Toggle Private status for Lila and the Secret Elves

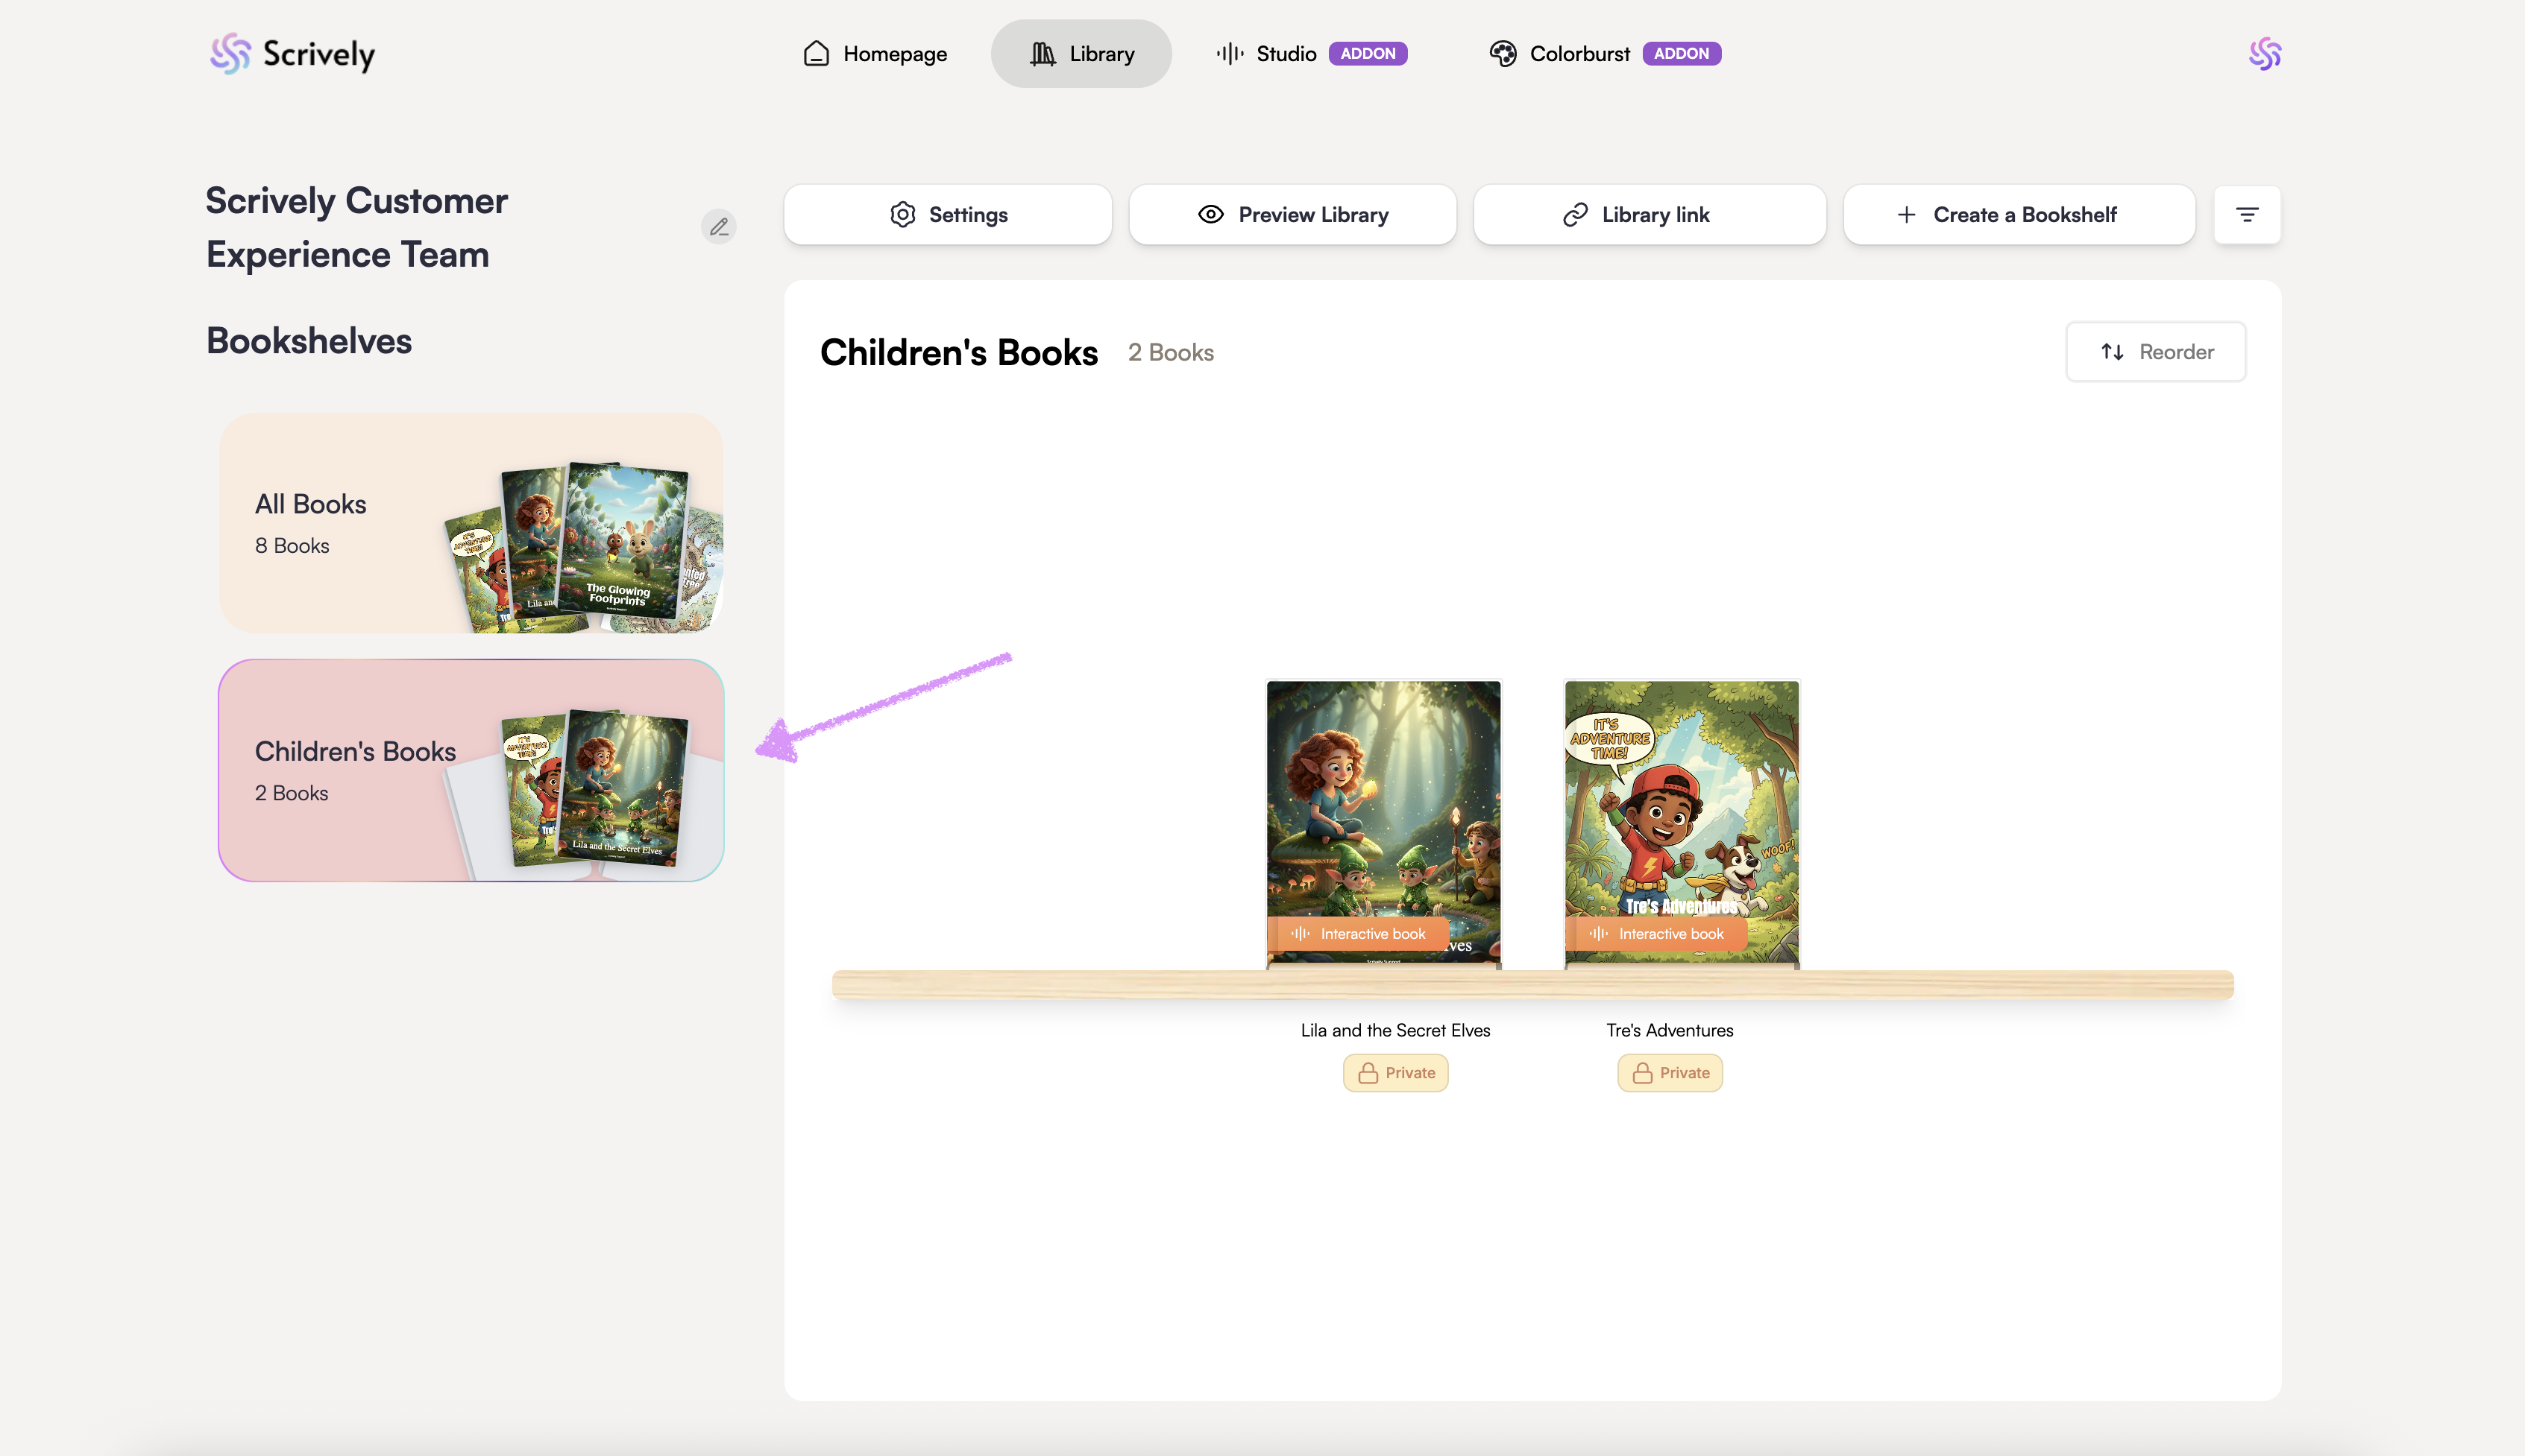click(x=1395, y=1073)
